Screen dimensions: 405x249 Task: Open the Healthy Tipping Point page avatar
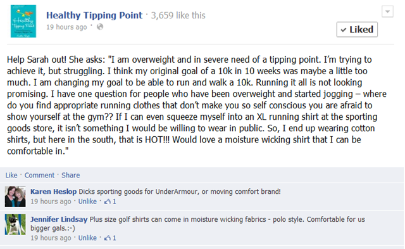coord(23,21)
